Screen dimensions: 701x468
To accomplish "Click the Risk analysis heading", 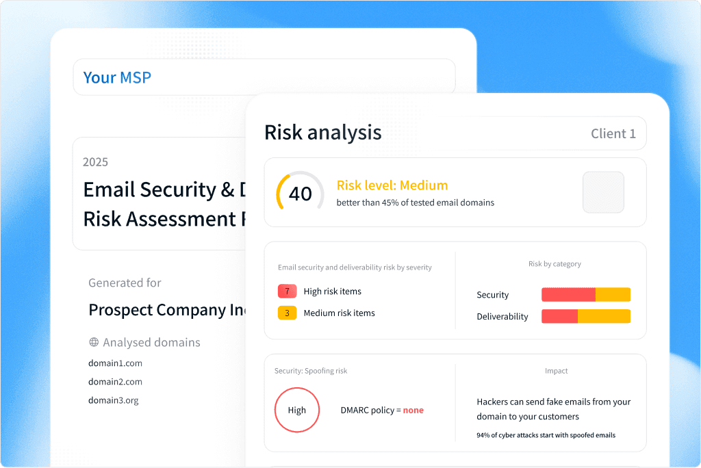I will (x=323, y=132).
